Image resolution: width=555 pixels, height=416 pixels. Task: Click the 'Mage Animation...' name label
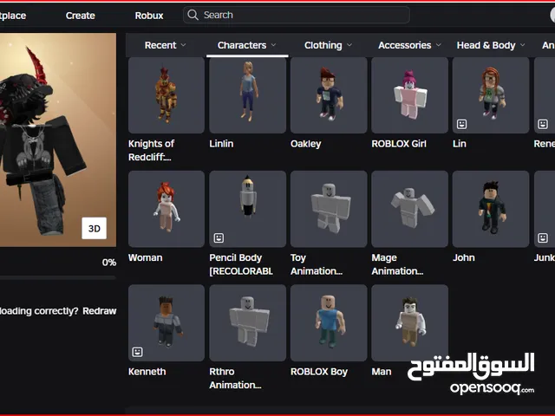(397, 264)
